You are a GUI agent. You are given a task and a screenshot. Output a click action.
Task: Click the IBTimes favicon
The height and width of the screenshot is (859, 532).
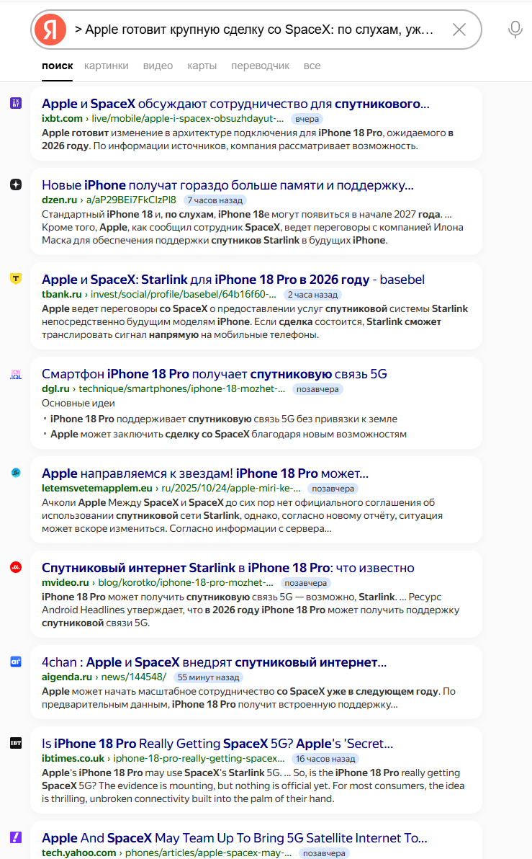[x=16, y=743]
